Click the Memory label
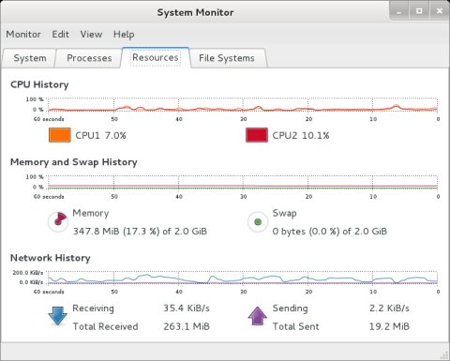 (91, 213)
